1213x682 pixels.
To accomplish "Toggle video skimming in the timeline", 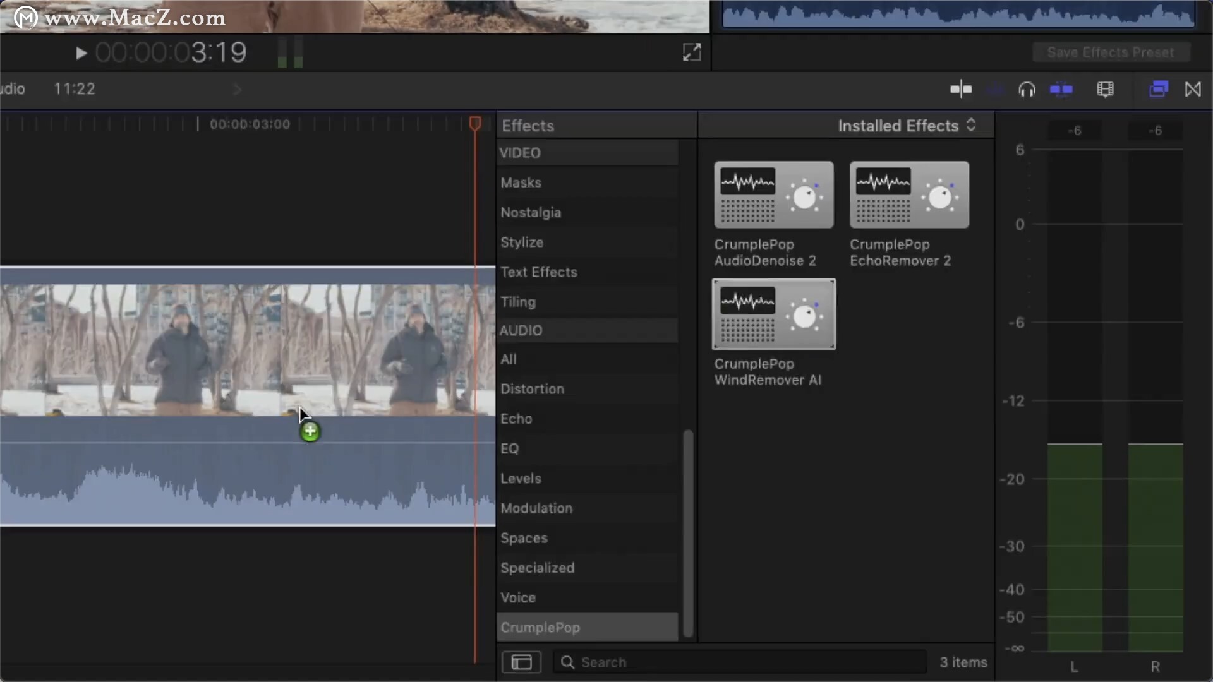I will (x=961, y=90).
